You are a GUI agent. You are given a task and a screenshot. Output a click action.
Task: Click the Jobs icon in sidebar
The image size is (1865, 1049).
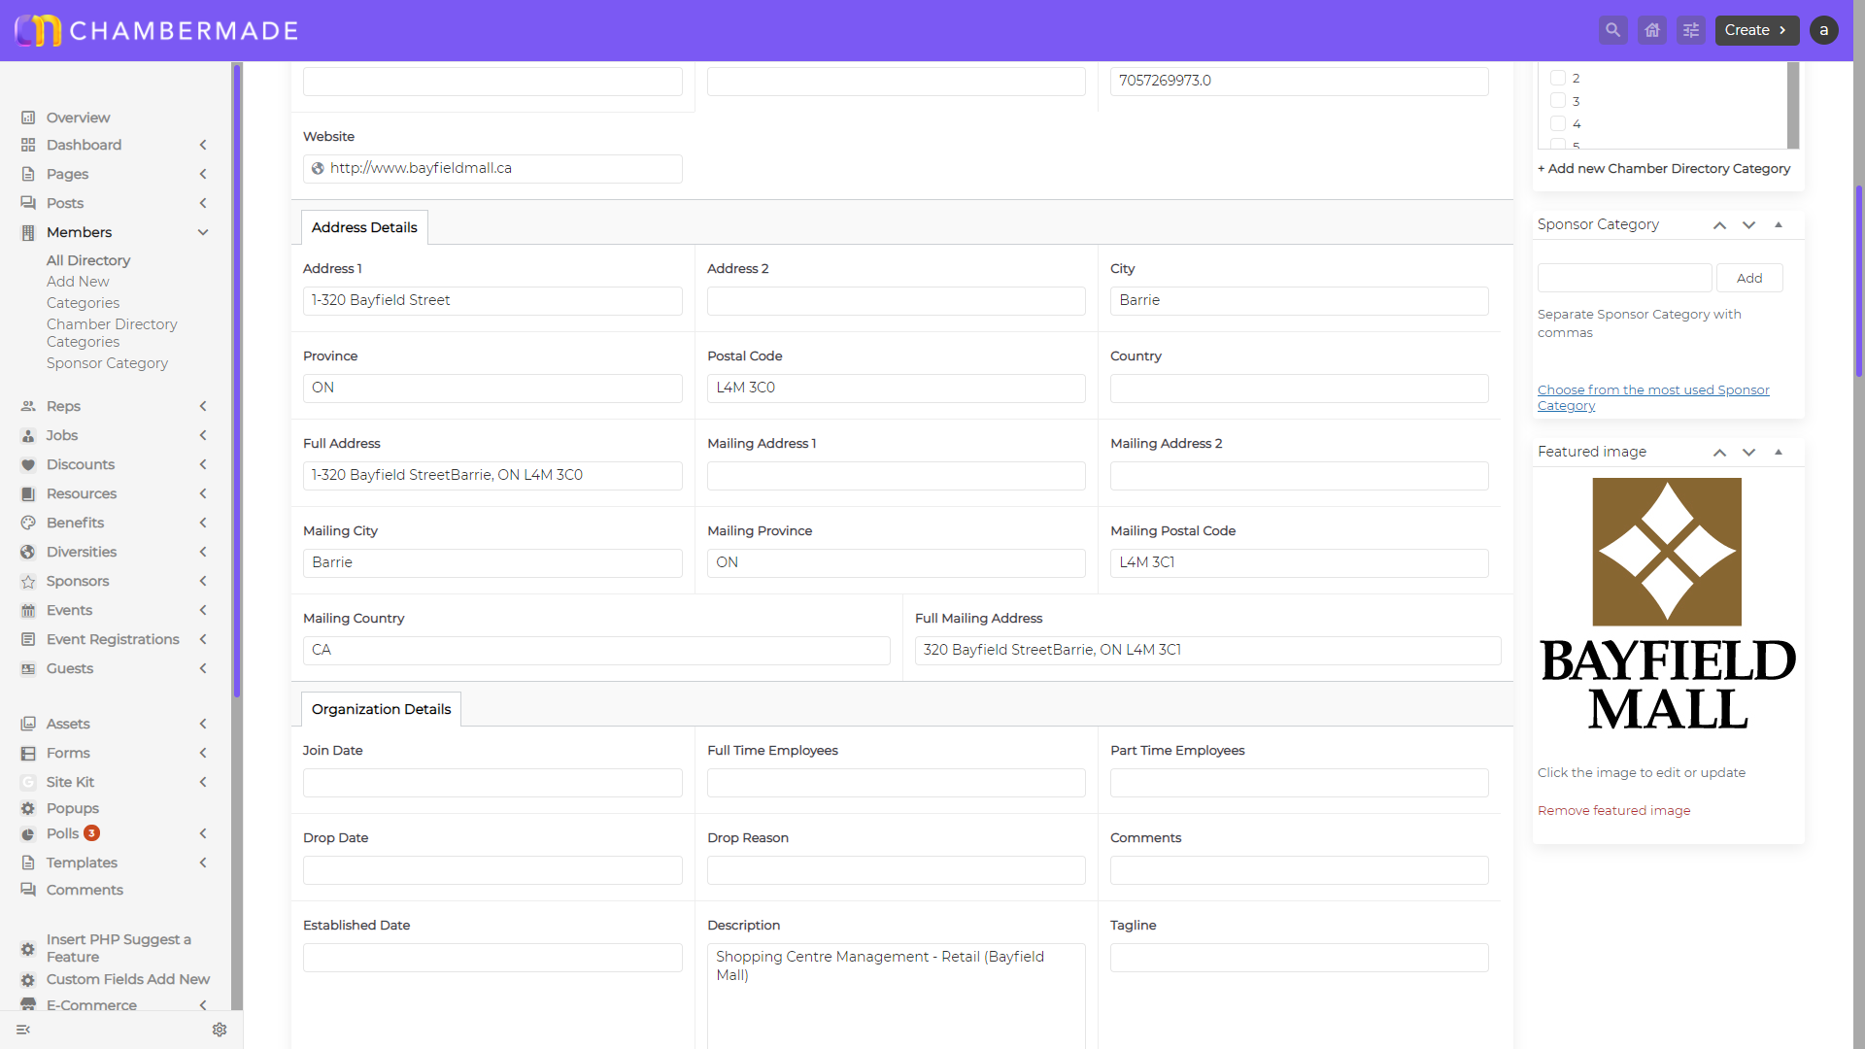(x=28, y=435)
